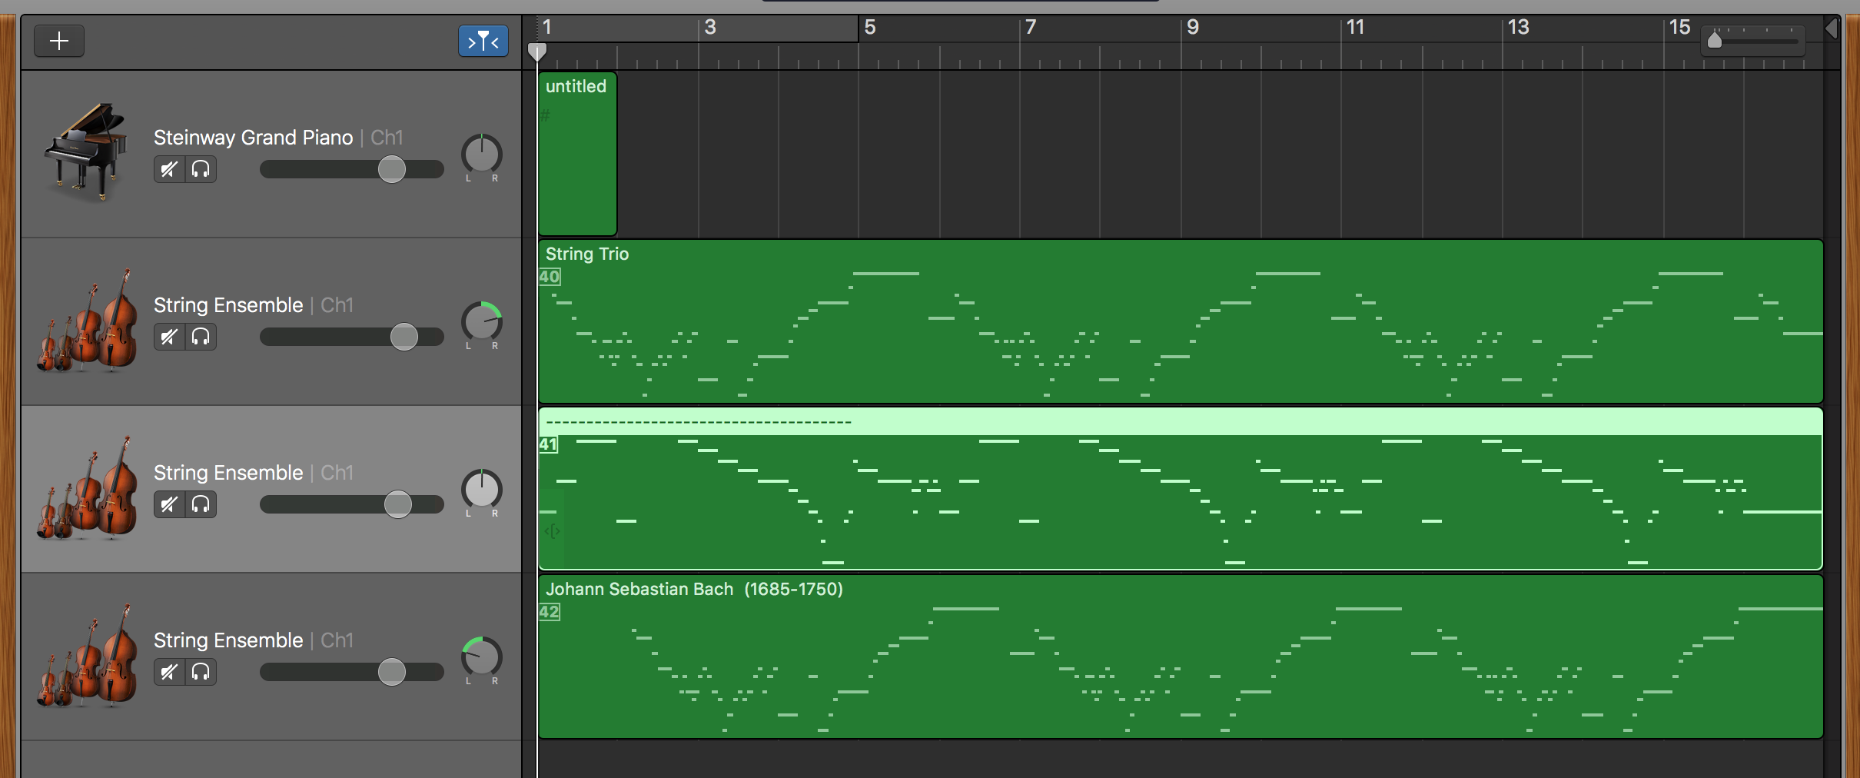Select the "Johann Sebastian Bach (1685-1750)" region
The height and width of the screenshot is (778, 1860).
pyautogui.click(x=1181, y=657)
